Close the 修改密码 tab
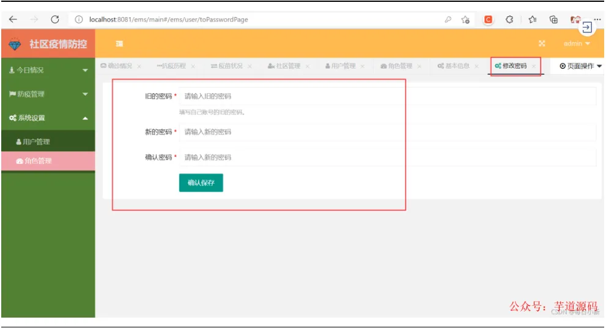606x328 pixels. (533, 67)
